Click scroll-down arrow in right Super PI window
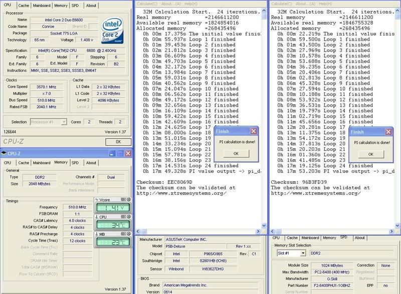 coord(397,225)
